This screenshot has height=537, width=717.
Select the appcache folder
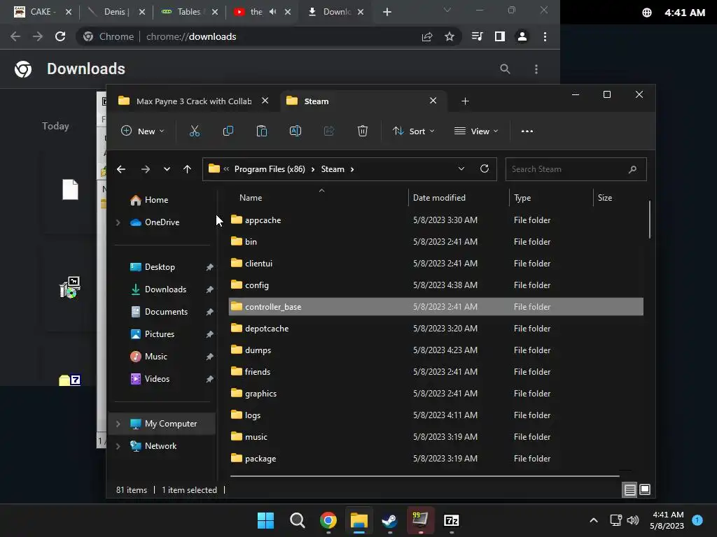click(436, 220)
